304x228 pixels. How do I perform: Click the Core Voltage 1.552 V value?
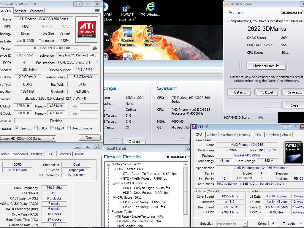(267, 161)
